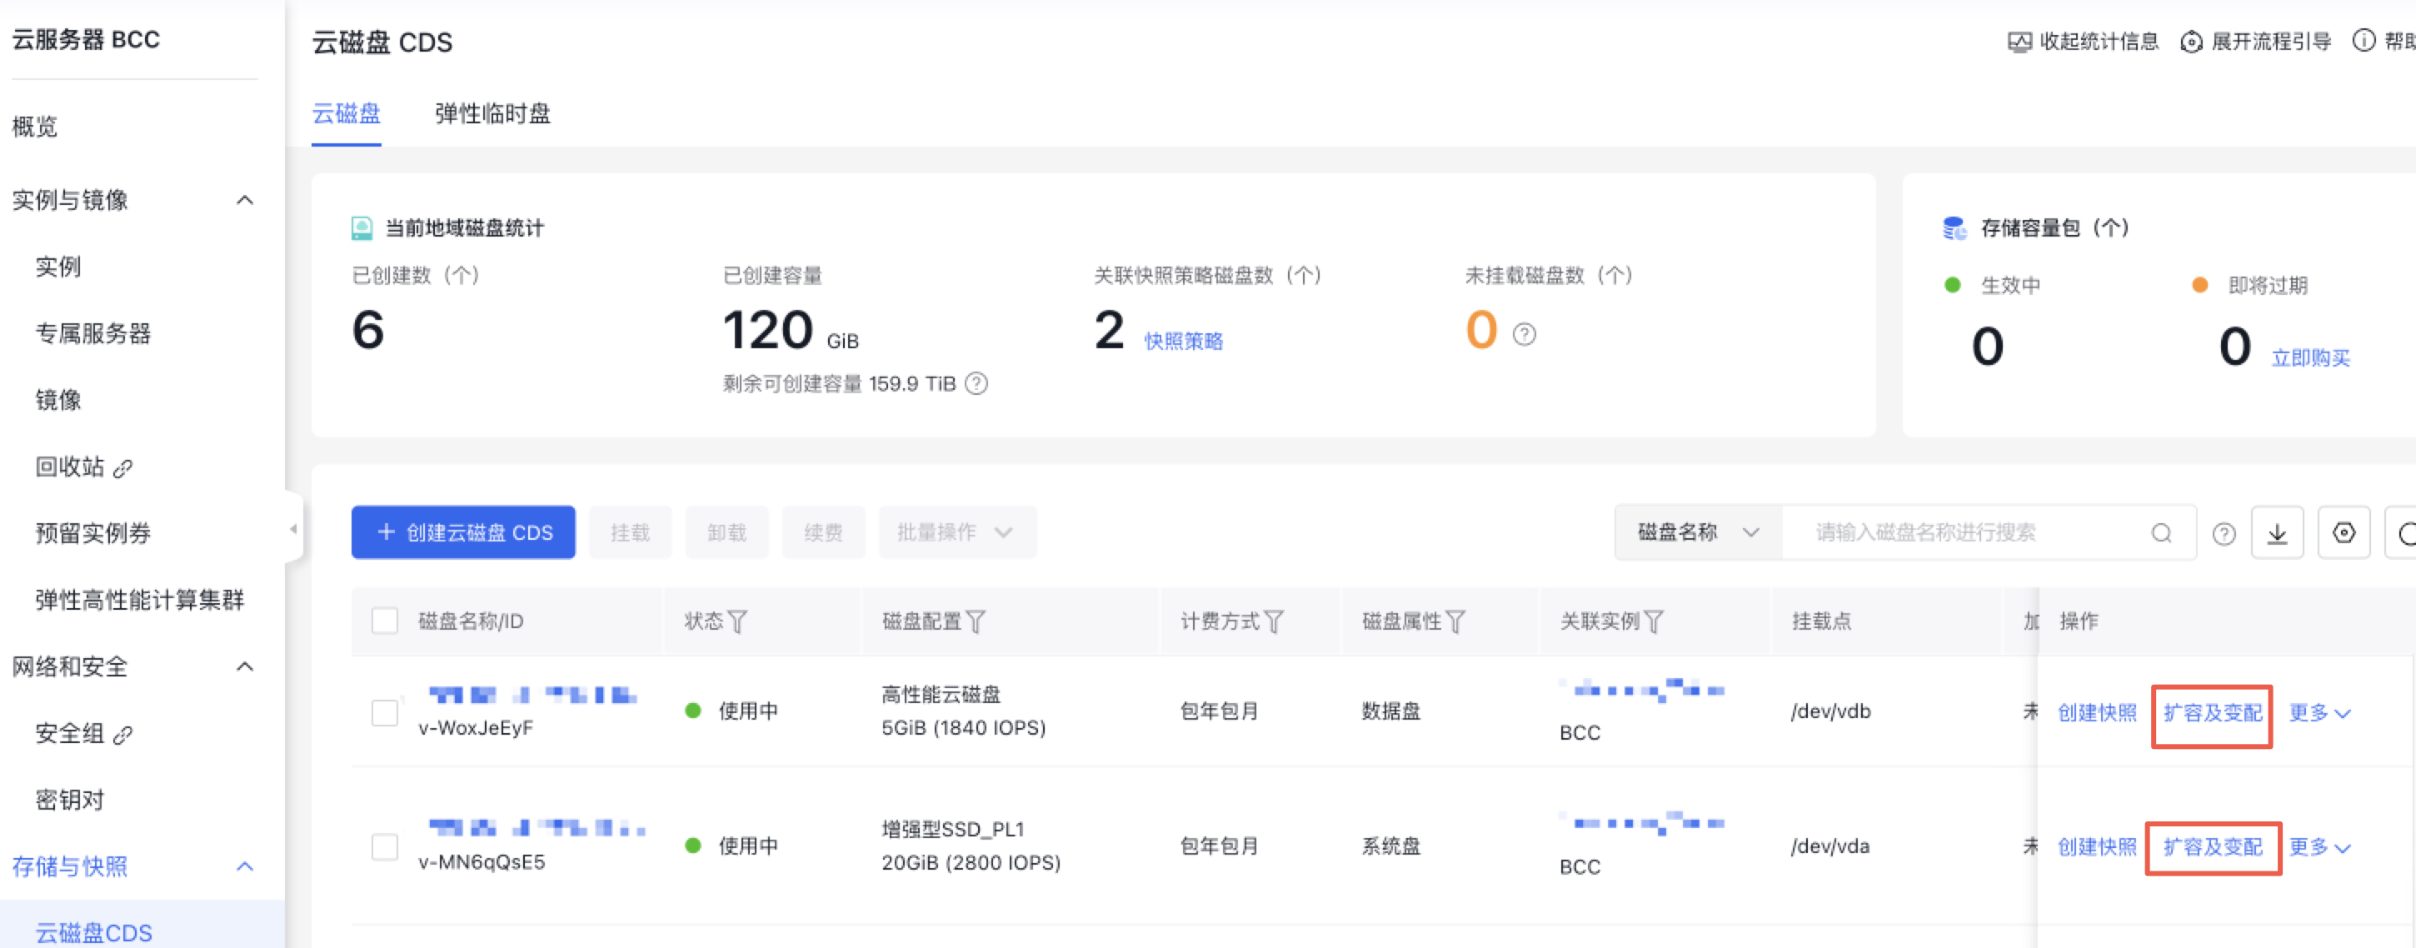
Task: Click the disk statistics panel icon
Action: (x=362, y=228)
